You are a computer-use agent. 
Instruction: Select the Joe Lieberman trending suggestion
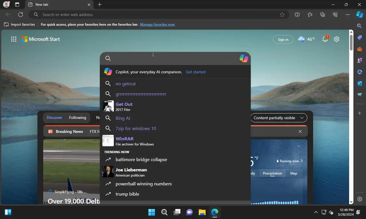pyautogui.click(x=175, y=172)
